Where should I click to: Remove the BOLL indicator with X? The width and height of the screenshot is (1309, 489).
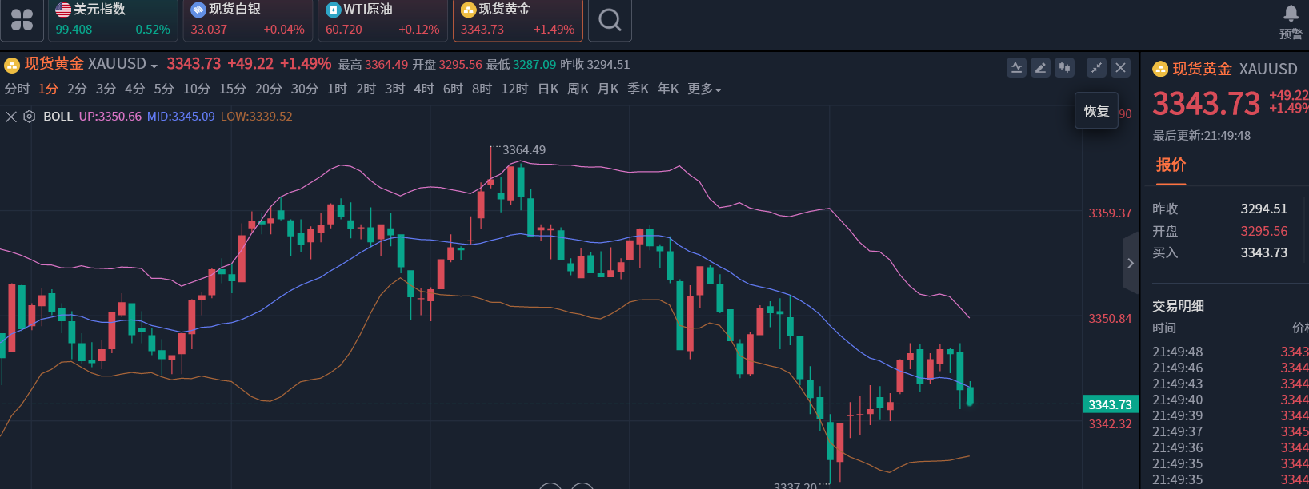(x=11, y=117)
